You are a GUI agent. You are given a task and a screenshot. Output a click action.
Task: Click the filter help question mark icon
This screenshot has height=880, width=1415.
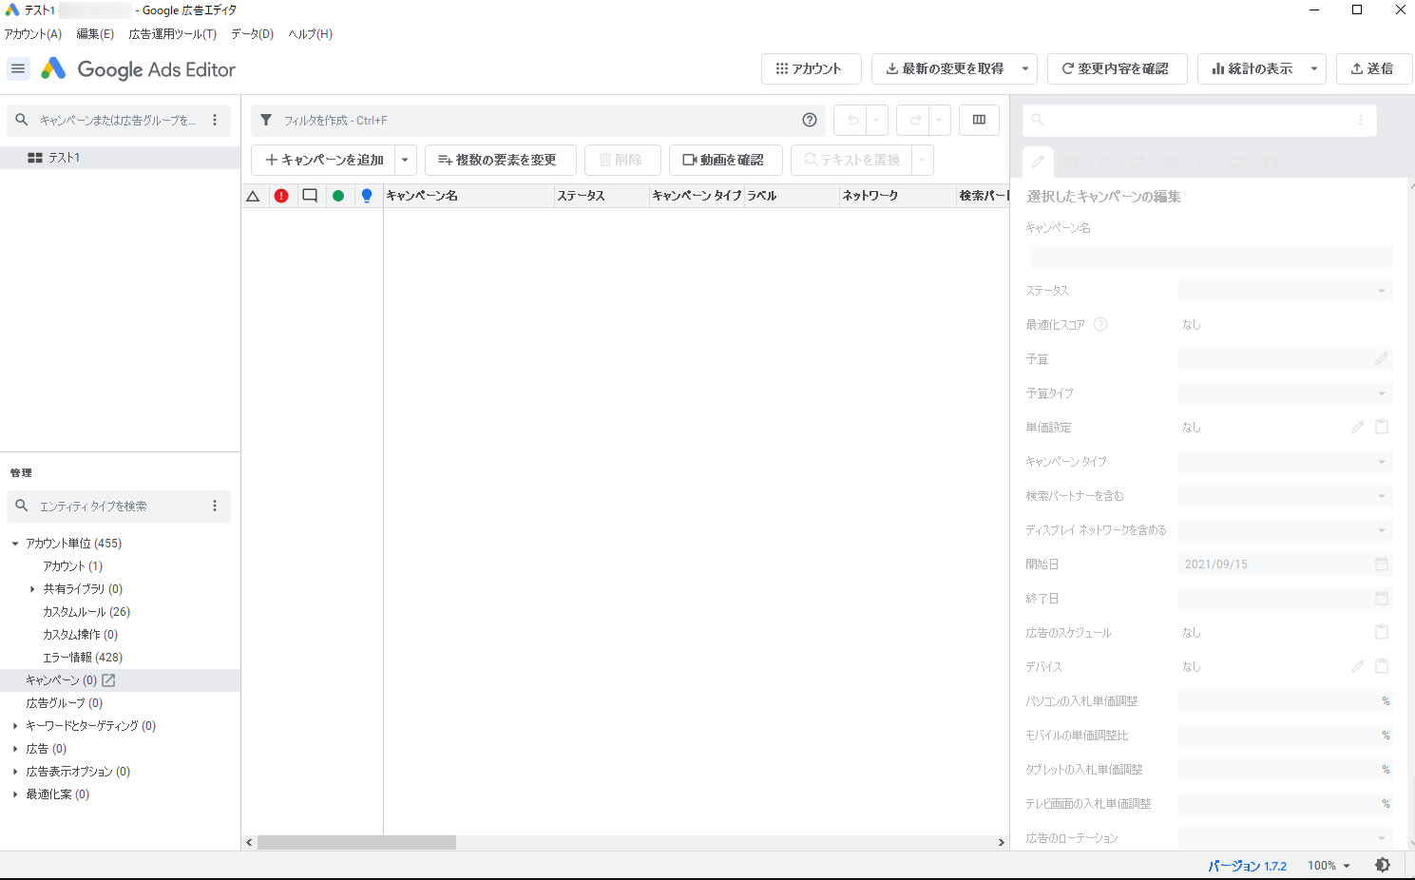tap(810, 120)
